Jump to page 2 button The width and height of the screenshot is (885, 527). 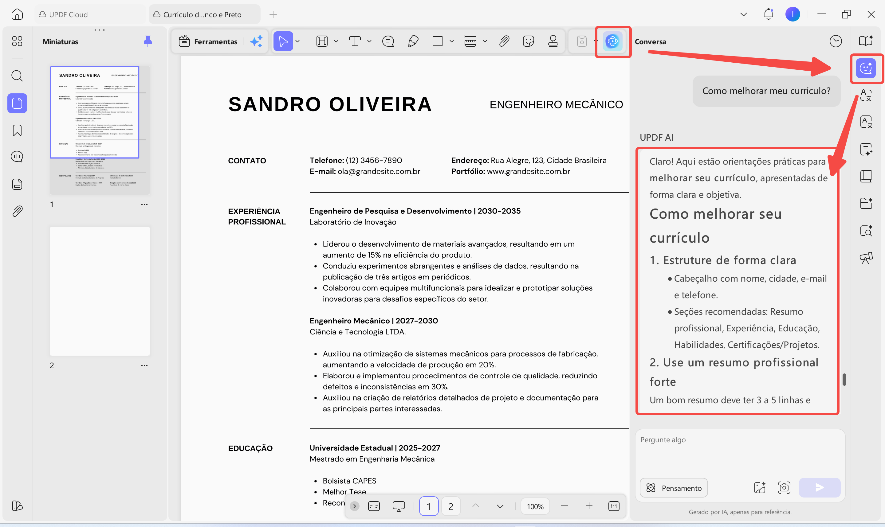[x=450, y=506]
